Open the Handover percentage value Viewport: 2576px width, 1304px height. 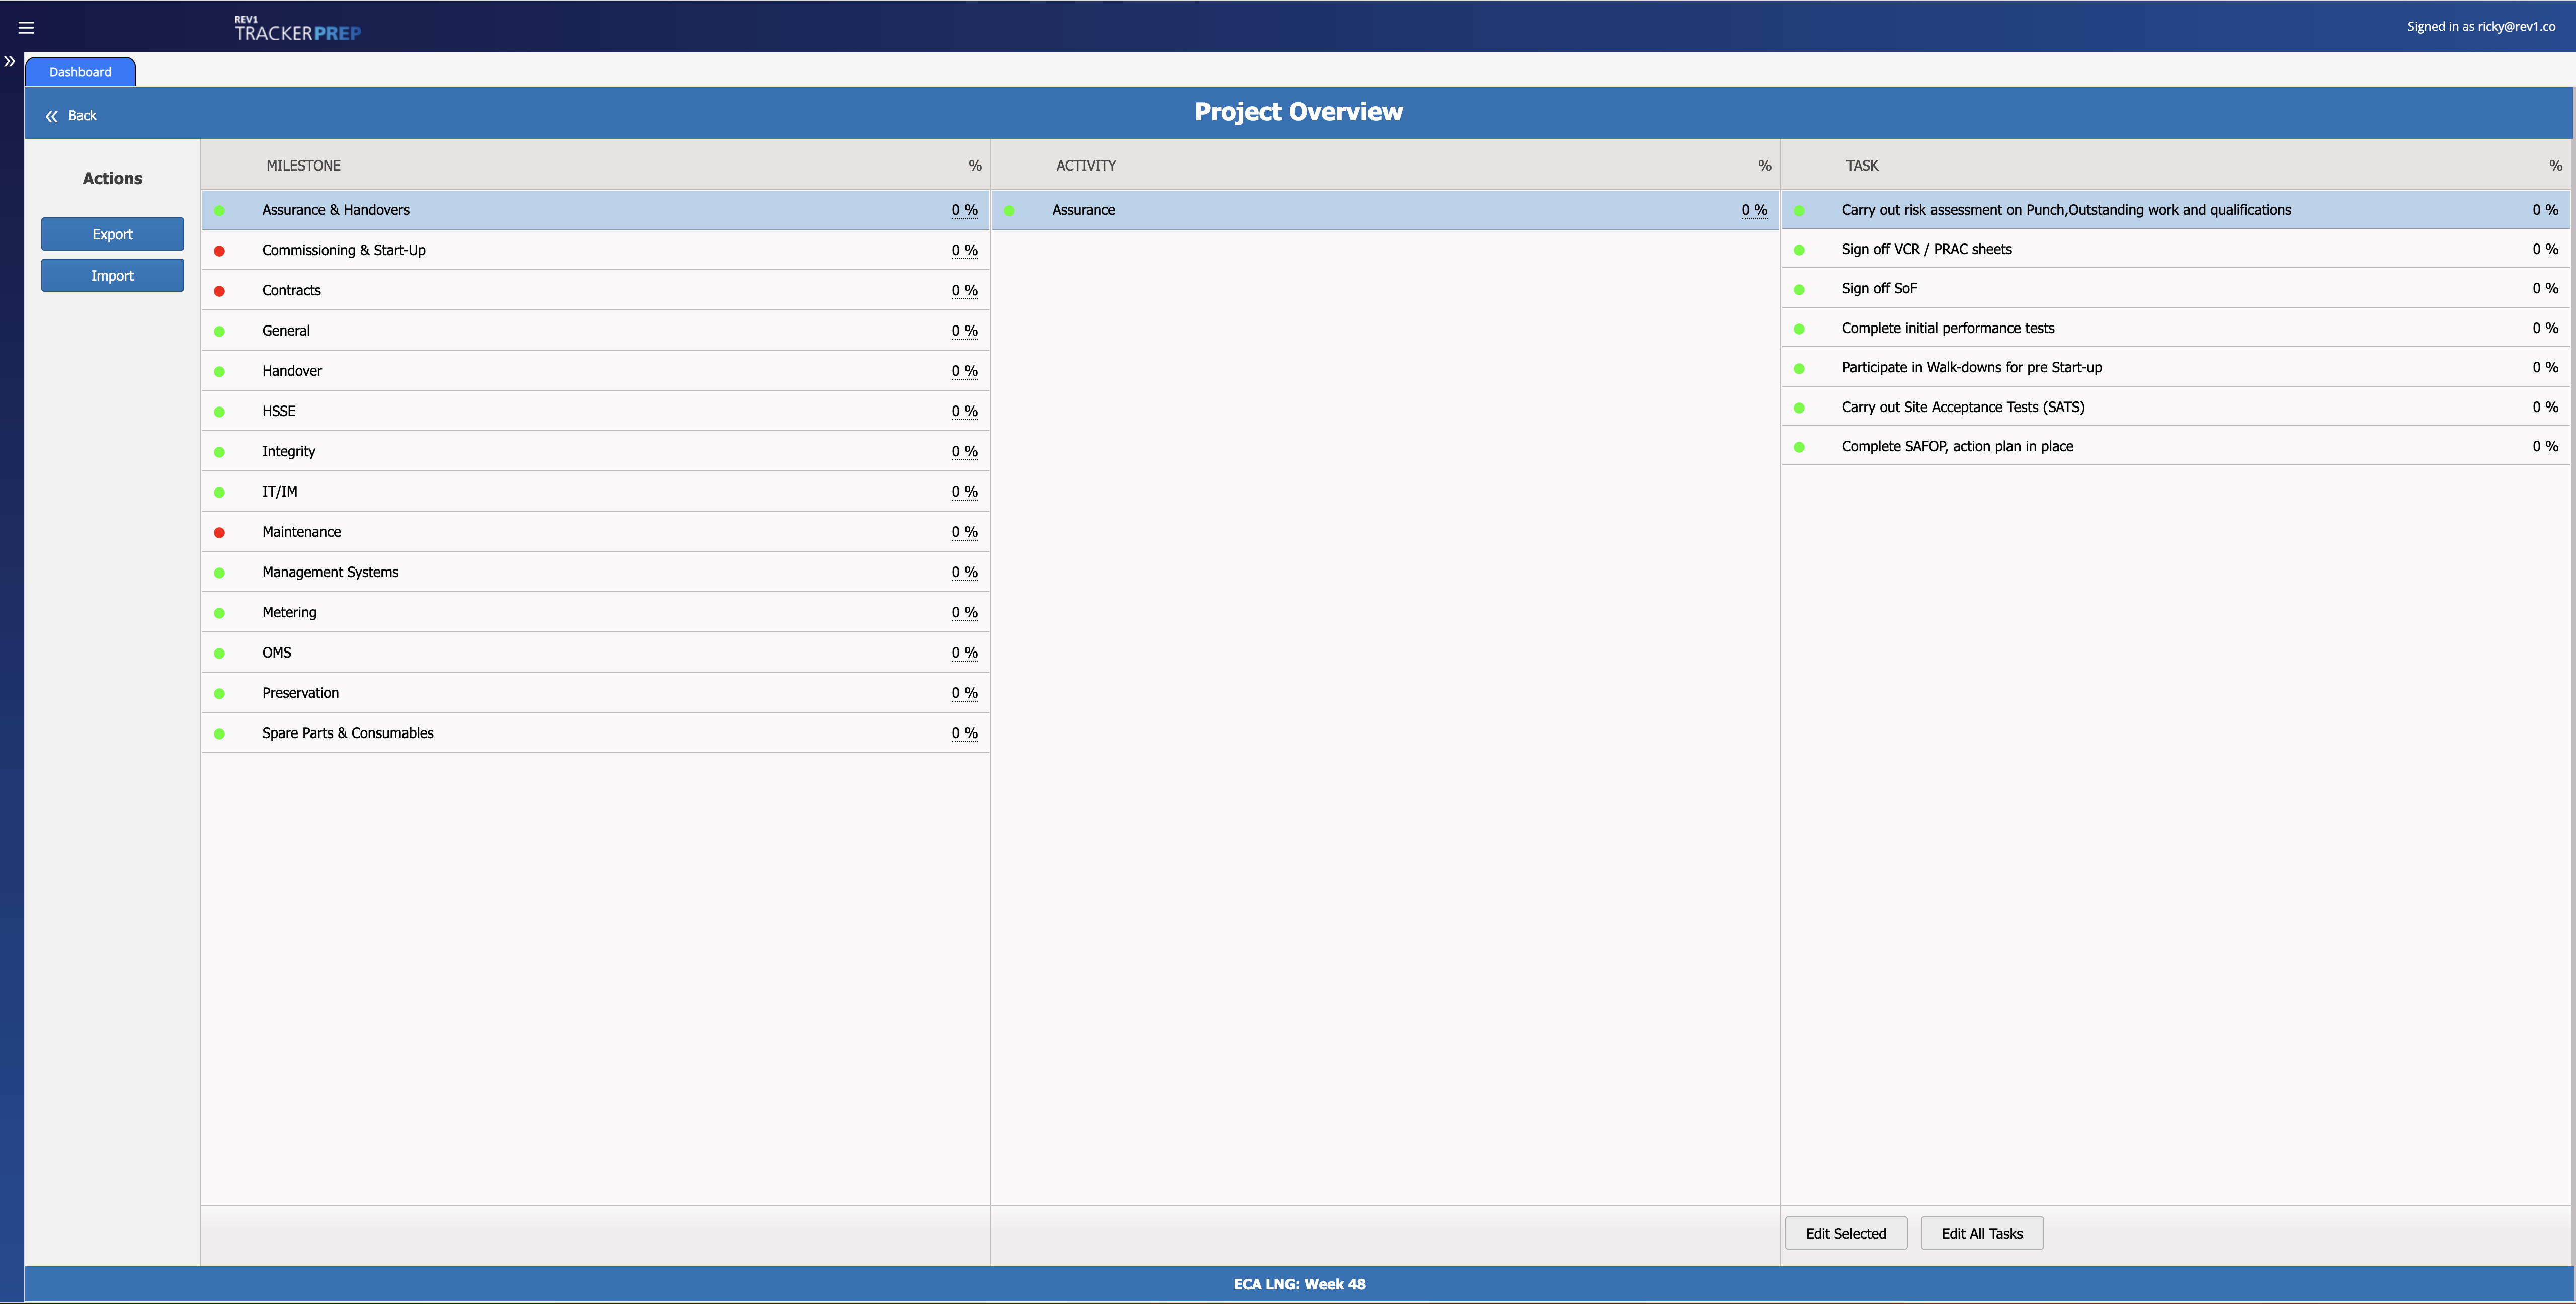(x=964, y=371)
